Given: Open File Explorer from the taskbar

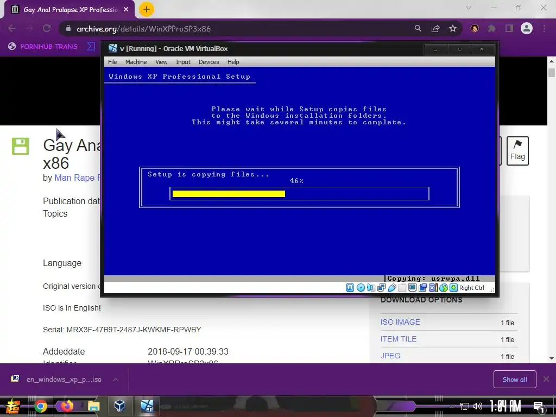Looking at the screenshot, I should click(93, 406).
